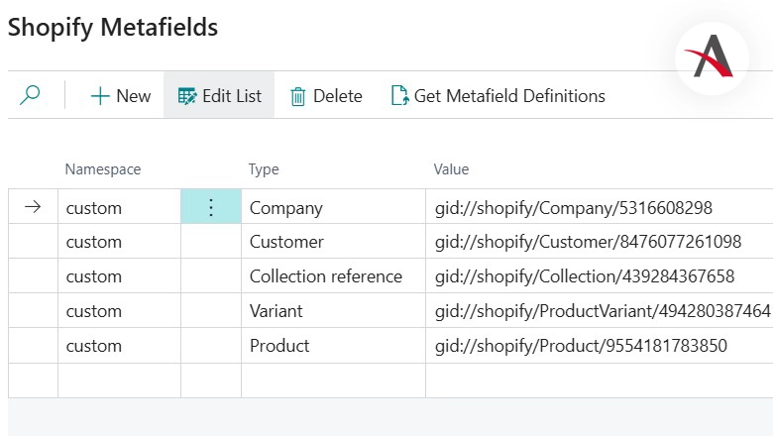Sort by the Namespace column header

point(103,169)
